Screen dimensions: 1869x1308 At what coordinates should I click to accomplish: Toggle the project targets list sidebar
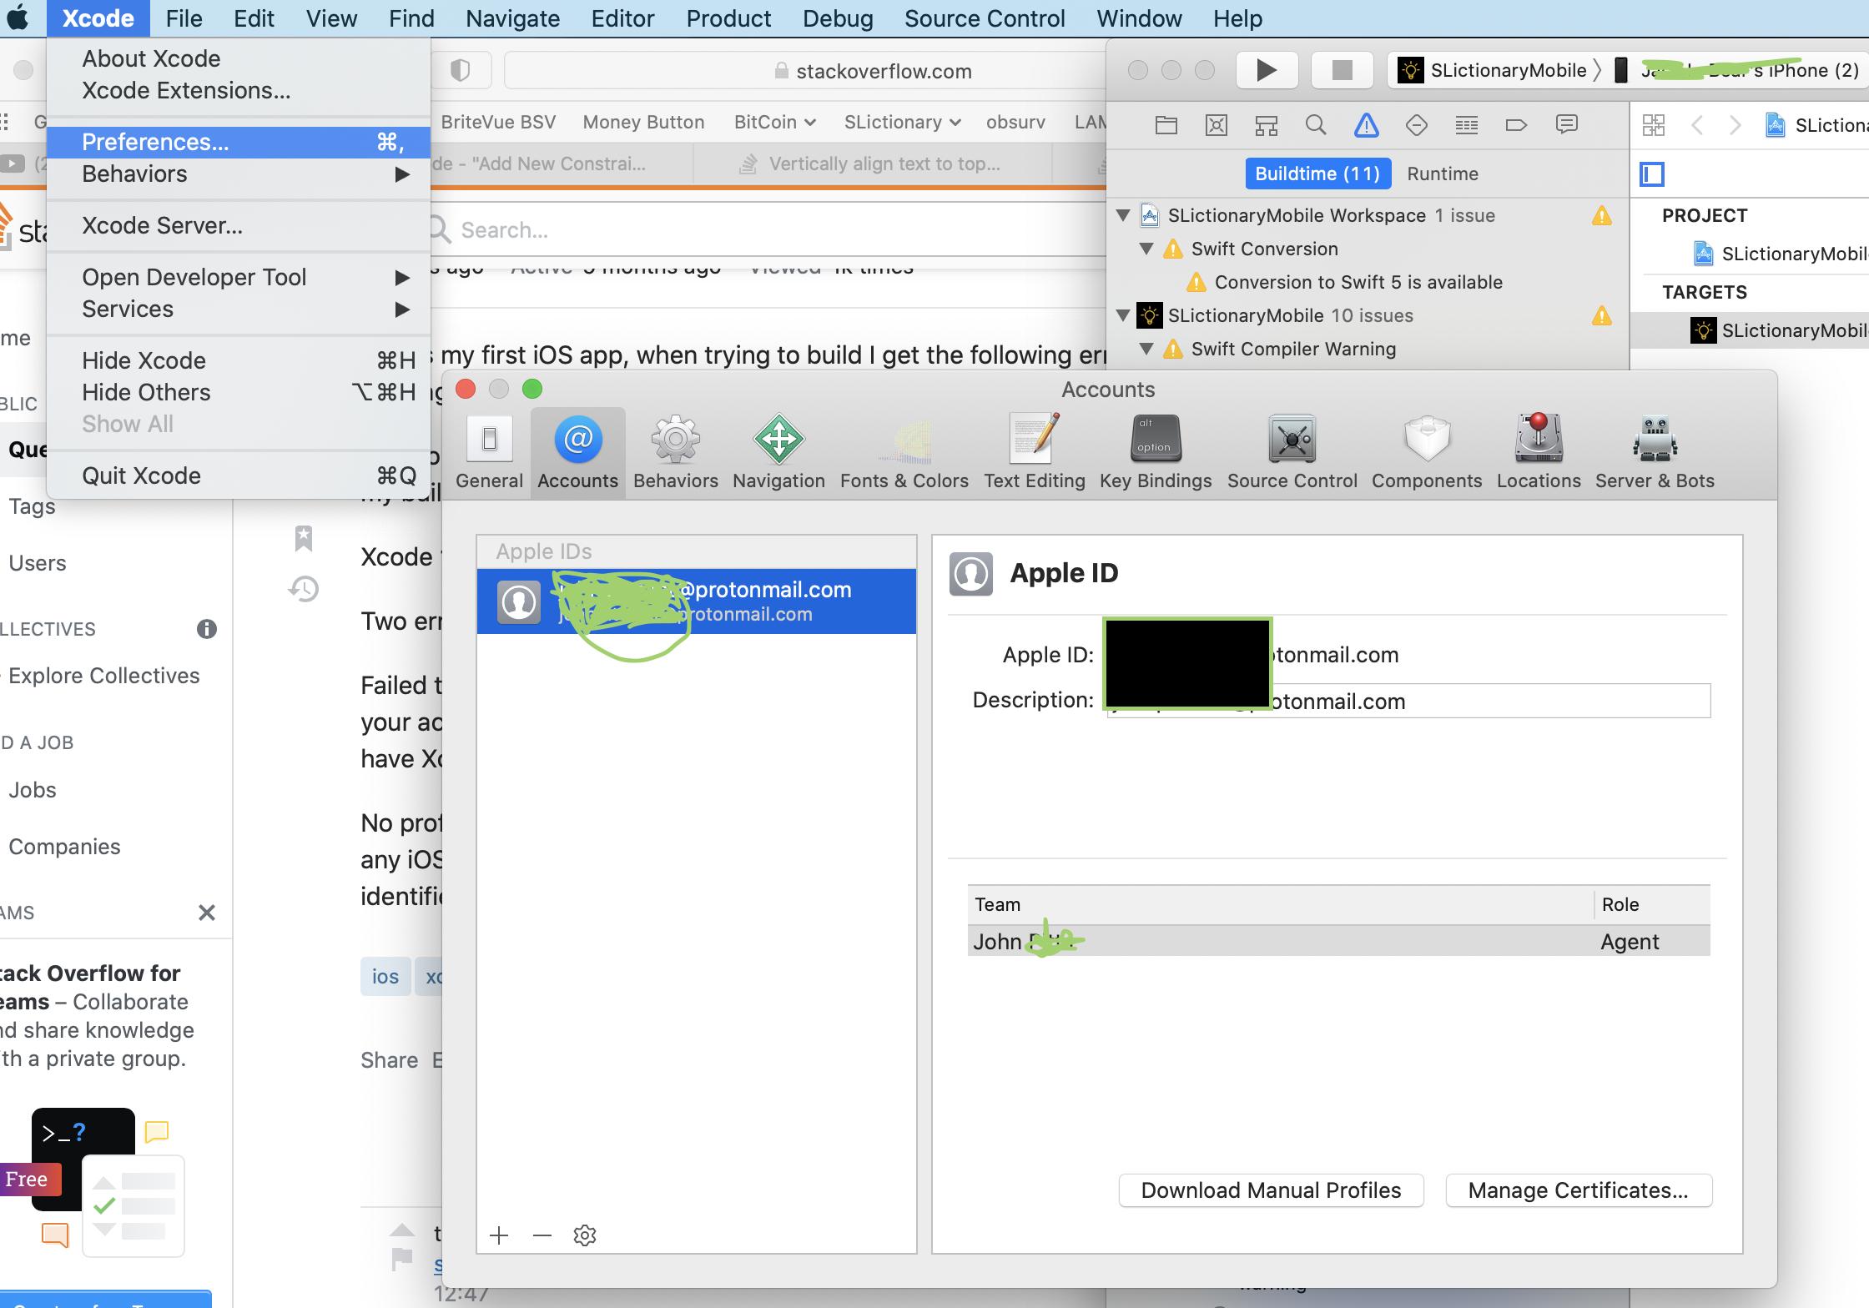(1652, 174)
